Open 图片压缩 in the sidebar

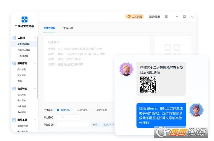[x=22, y=100]
